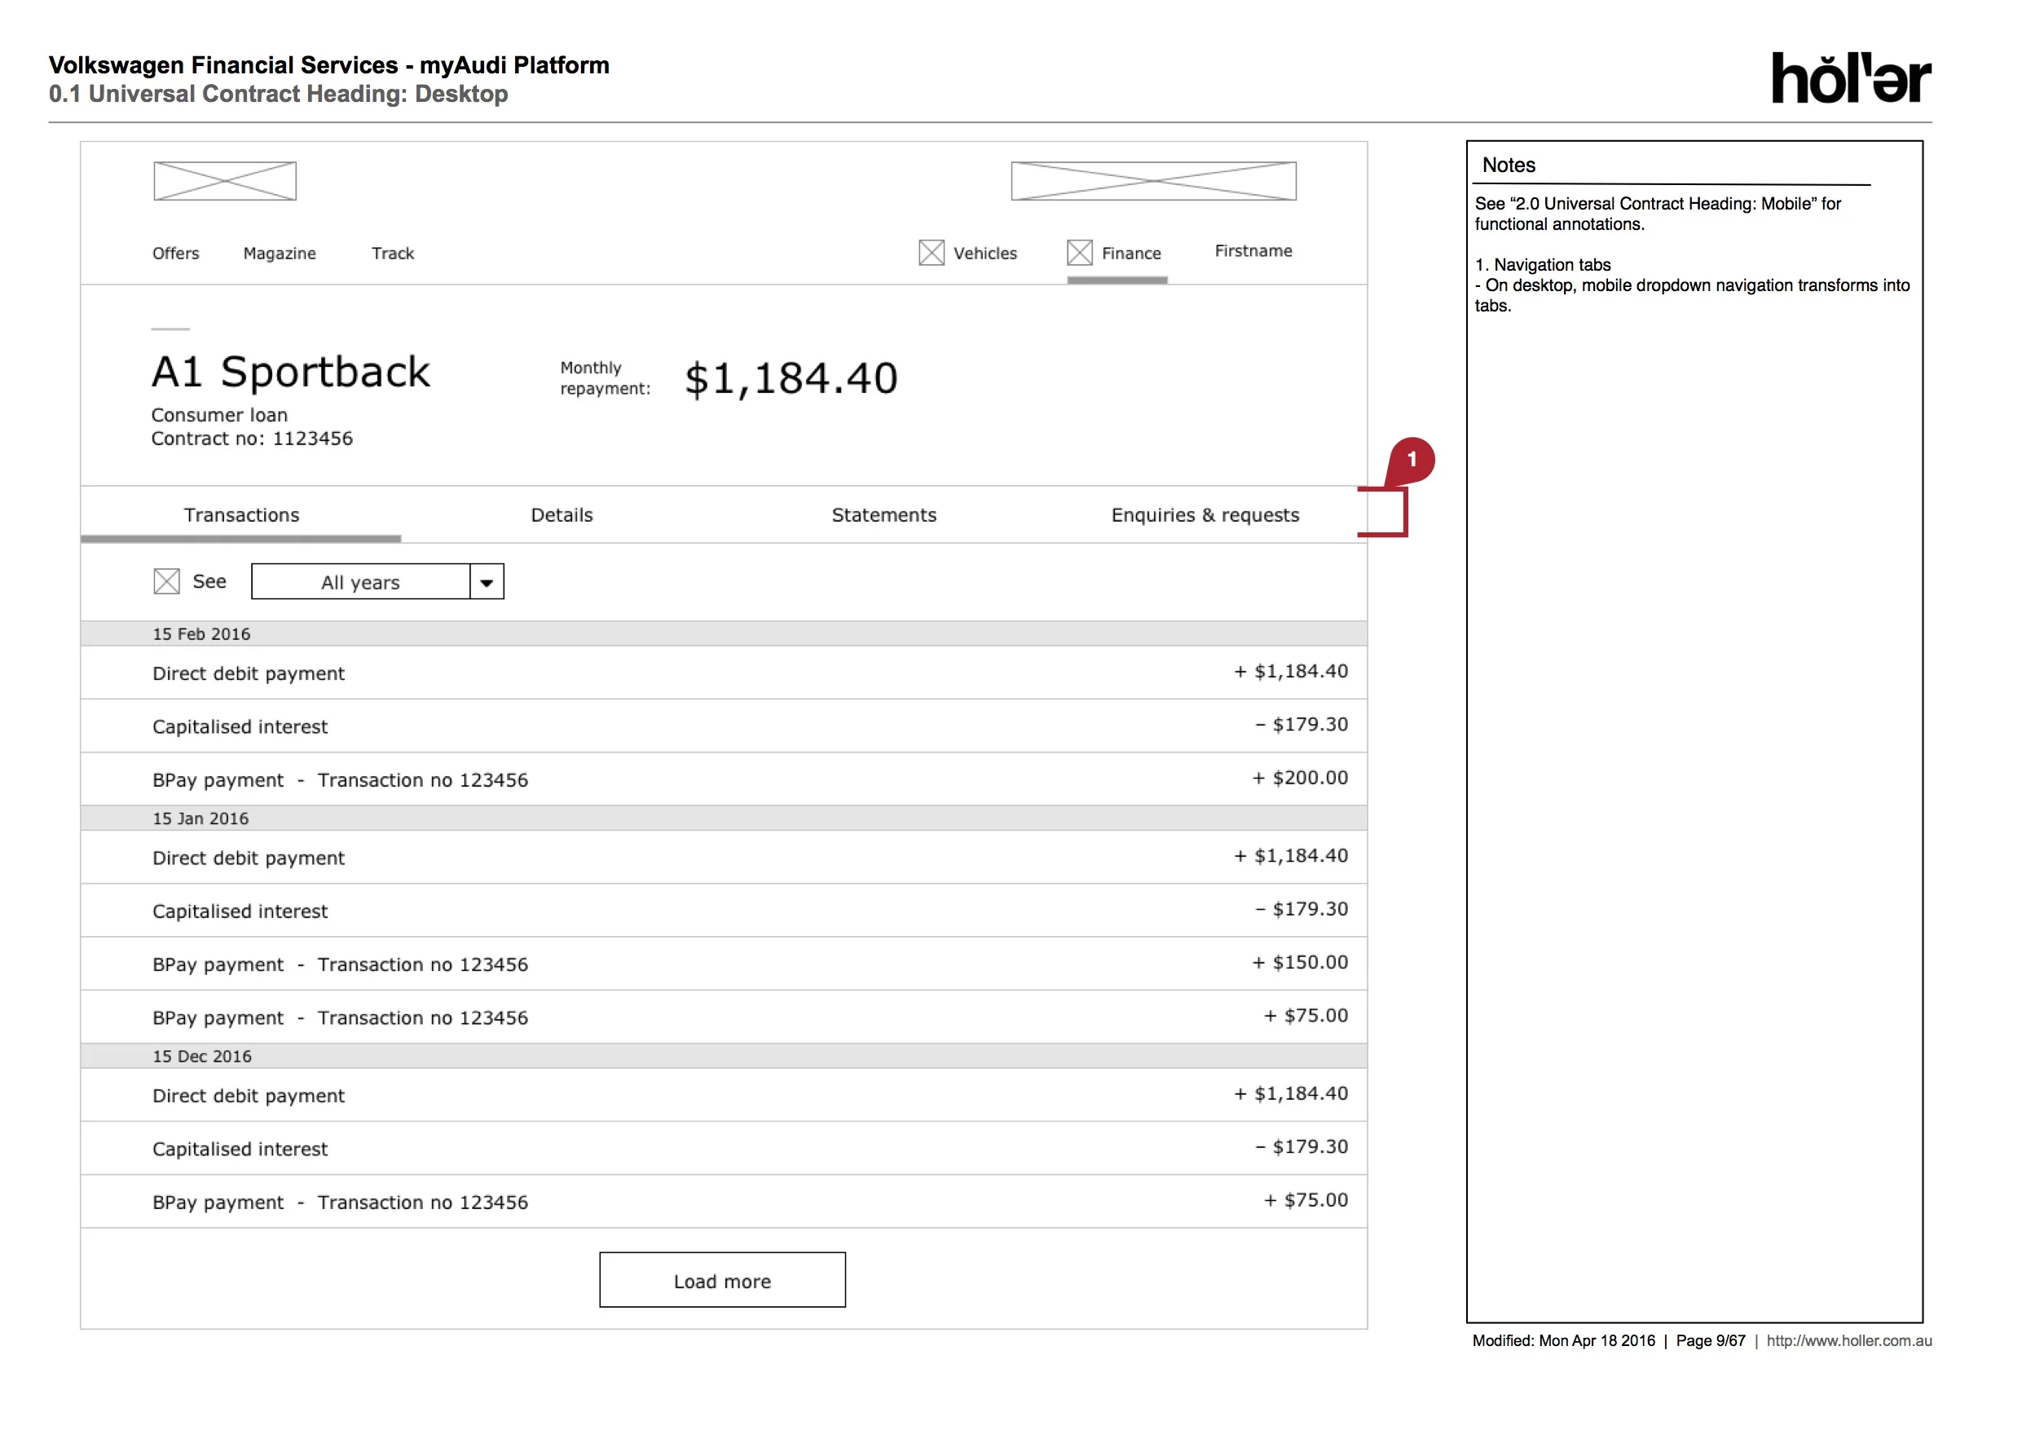Open the Offers navigation link
Image resolution: width=2022 pixels, height=1430 pixels.
[x=176, y=254]
